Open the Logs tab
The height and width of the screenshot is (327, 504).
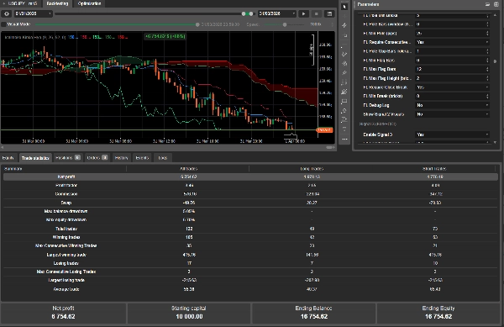point(163,157)
